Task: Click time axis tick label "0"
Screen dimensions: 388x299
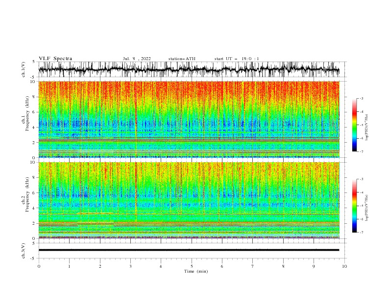Action: click(x=39, y=266)
